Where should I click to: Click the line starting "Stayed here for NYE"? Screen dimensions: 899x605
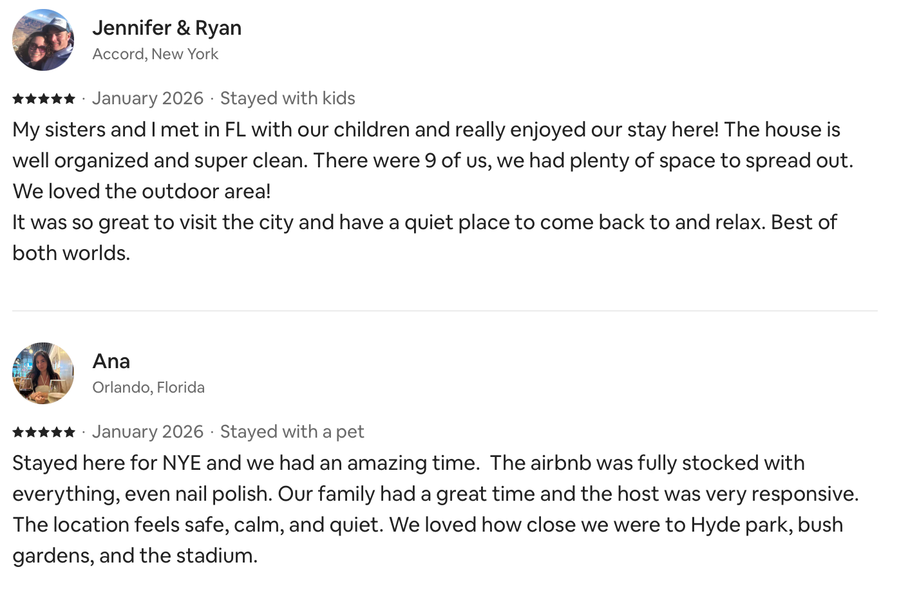(408, 463)
